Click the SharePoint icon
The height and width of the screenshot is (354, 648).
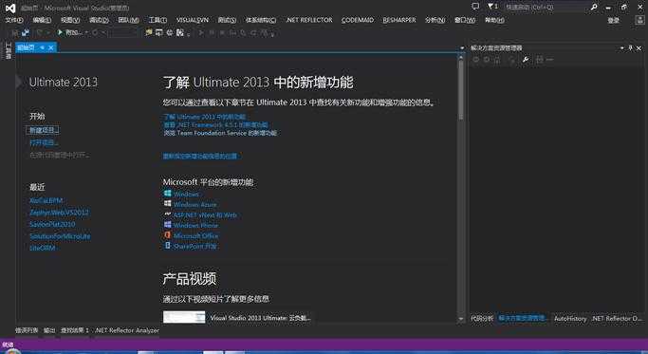coord(167,245)
